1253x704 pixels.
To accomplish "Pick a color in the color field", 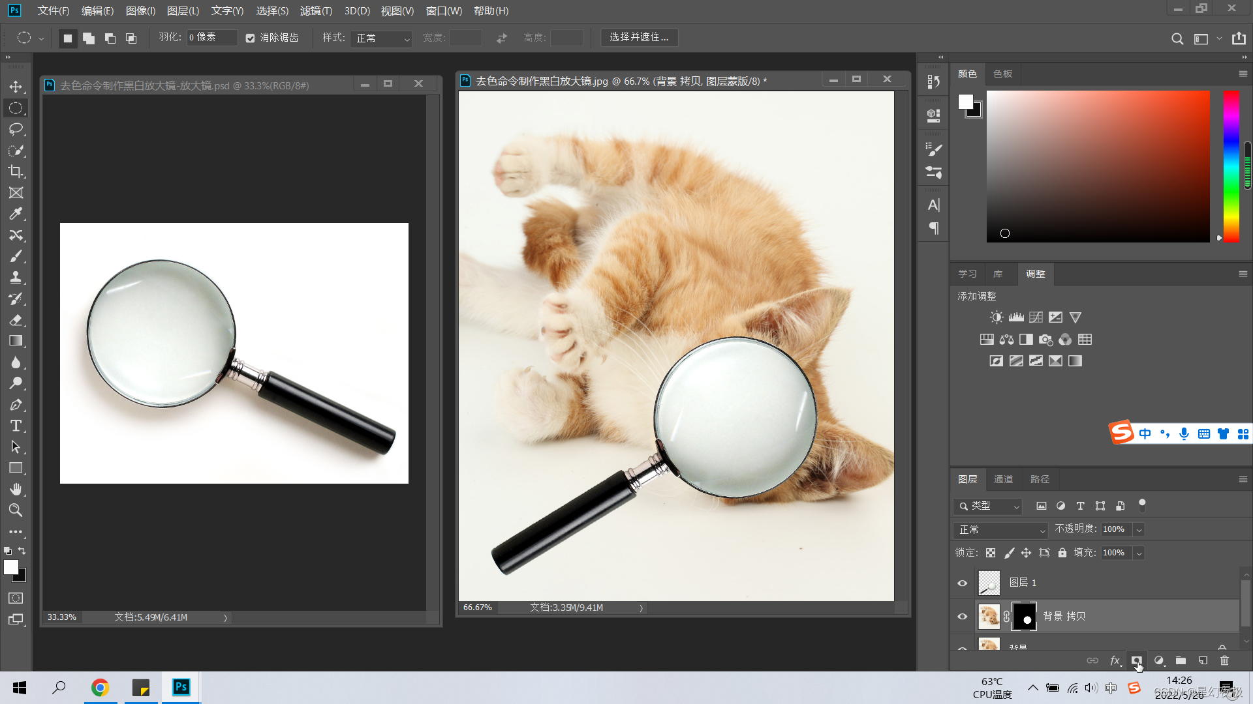I will [x=1098, y=166].
